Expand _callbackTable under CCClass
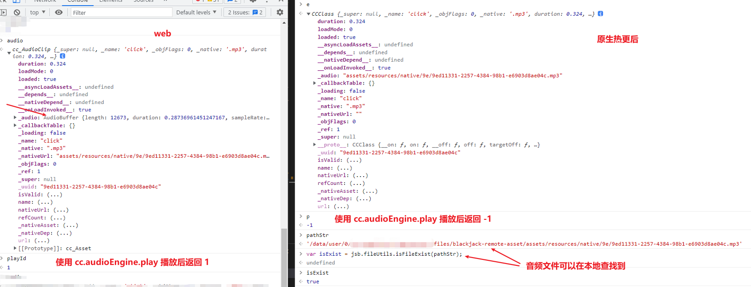 click(x=314, y=83)
